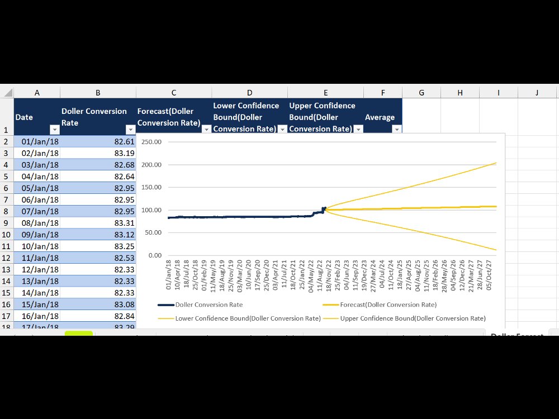The width and height of the screenshot is (559, 419).
Task: Select column F header
Action: 383,93
